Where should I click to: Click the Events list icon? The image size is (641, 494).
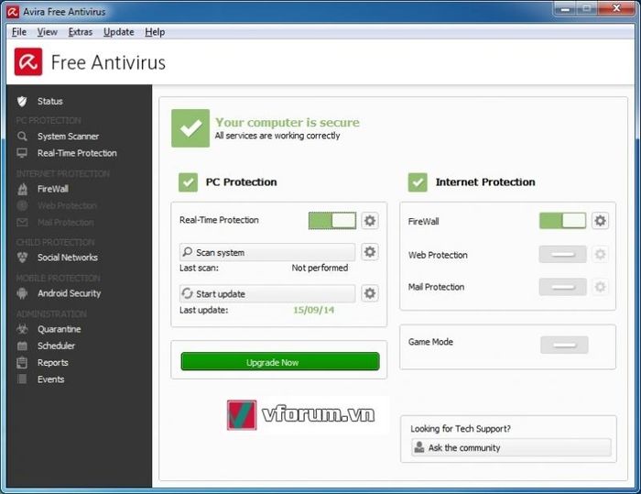(x=22, y=379)
